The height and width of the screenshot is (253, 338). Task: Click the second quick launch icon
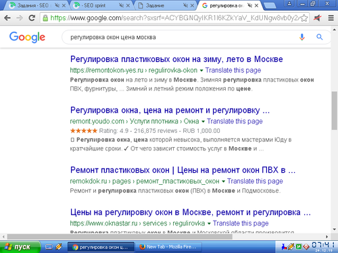59,247
